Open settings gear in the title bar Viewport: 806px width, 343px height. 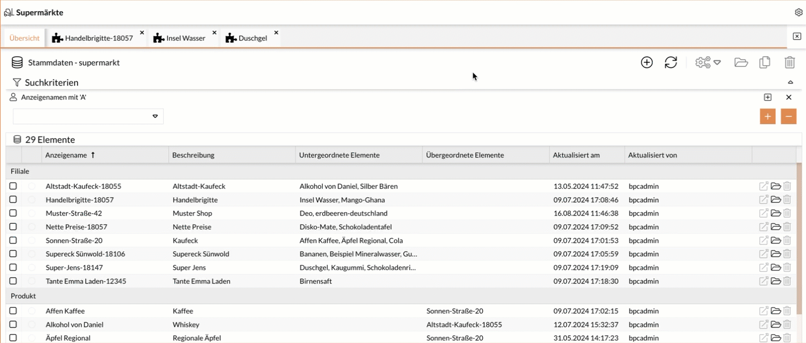tap(798, 12)
